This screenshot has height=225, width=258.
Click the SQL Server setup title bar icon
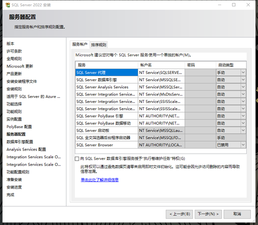click(x=7, y=5)
